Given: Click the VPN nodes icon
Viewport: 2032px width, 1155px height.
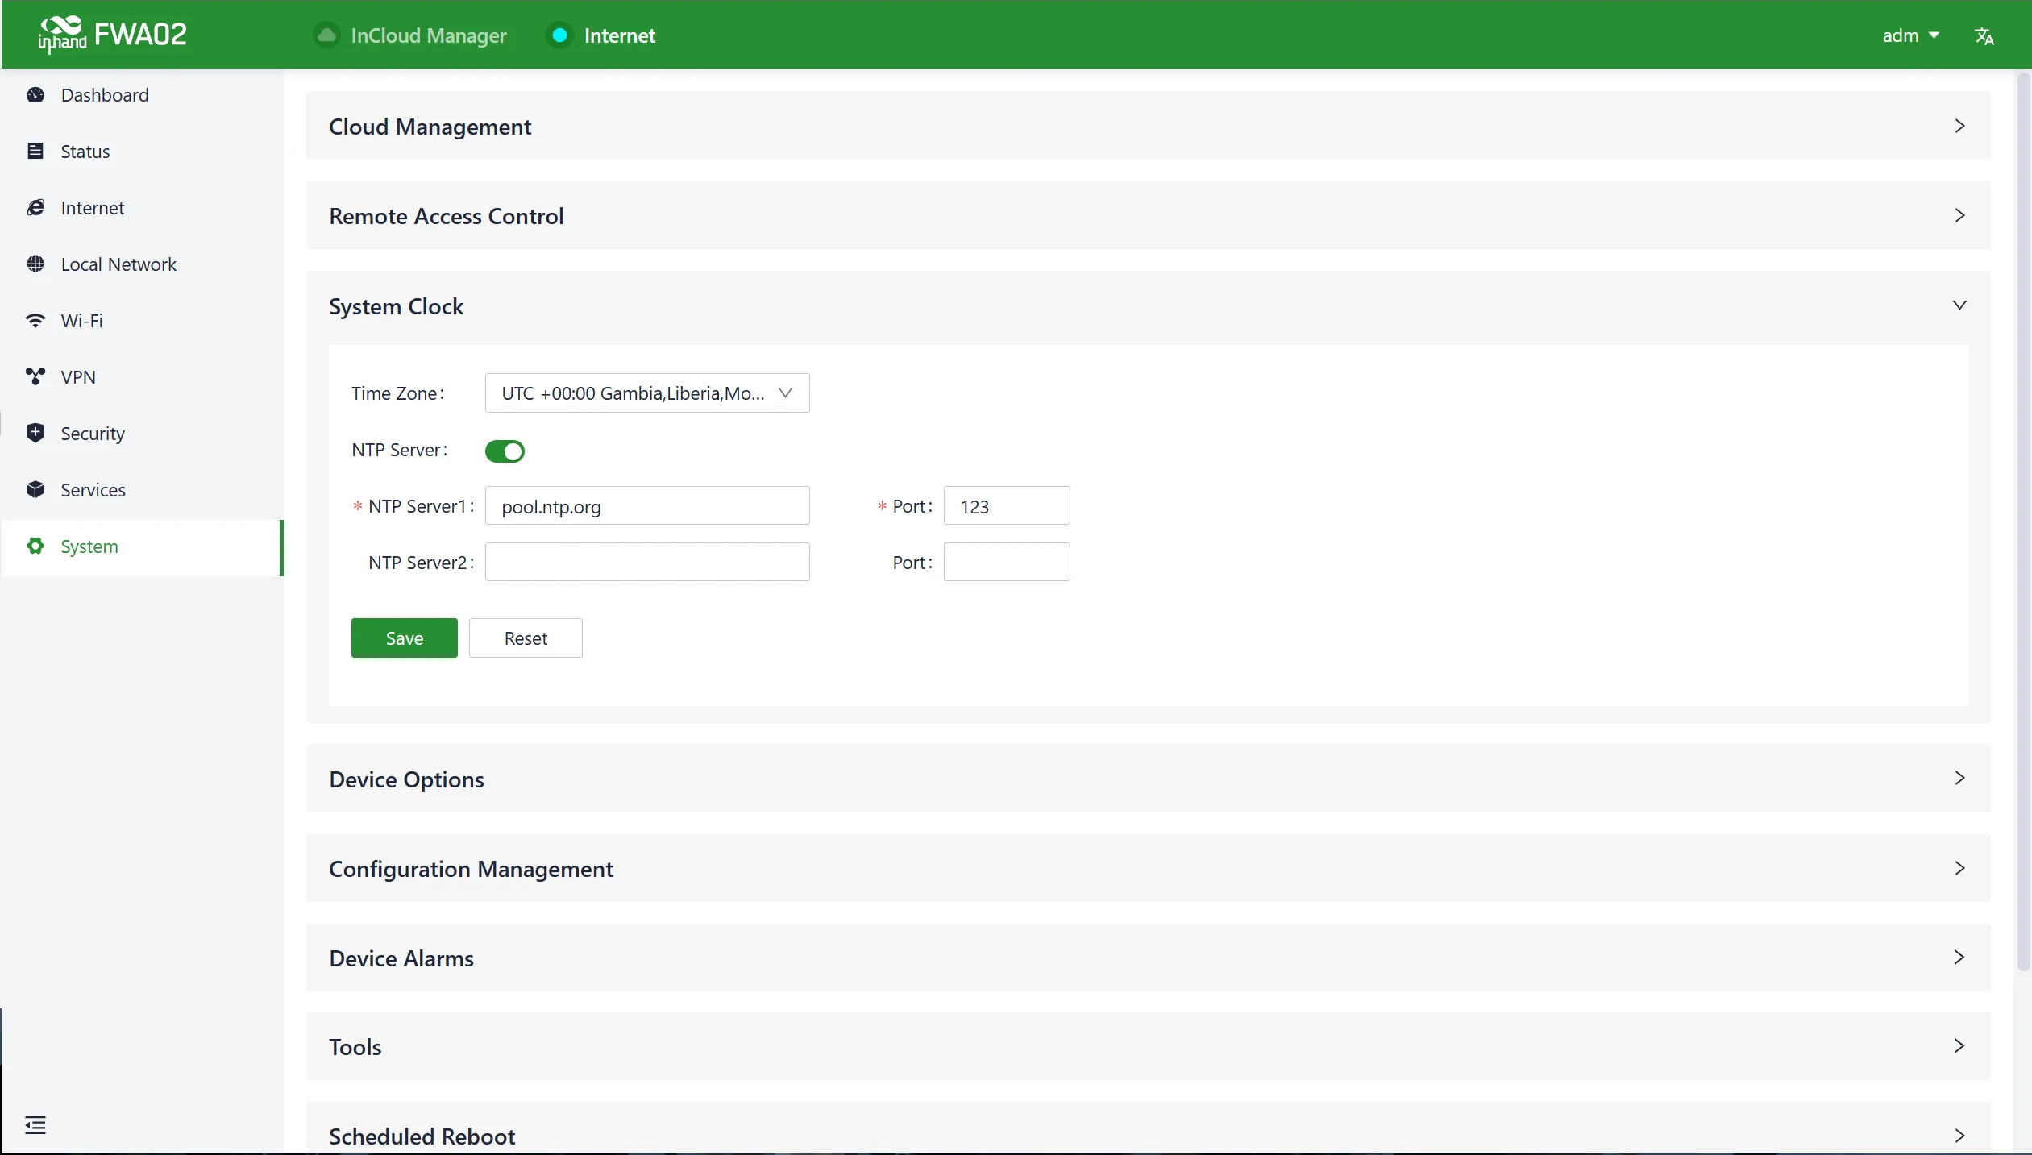Looking at the screenshot, I should click(x=35, y=377).
